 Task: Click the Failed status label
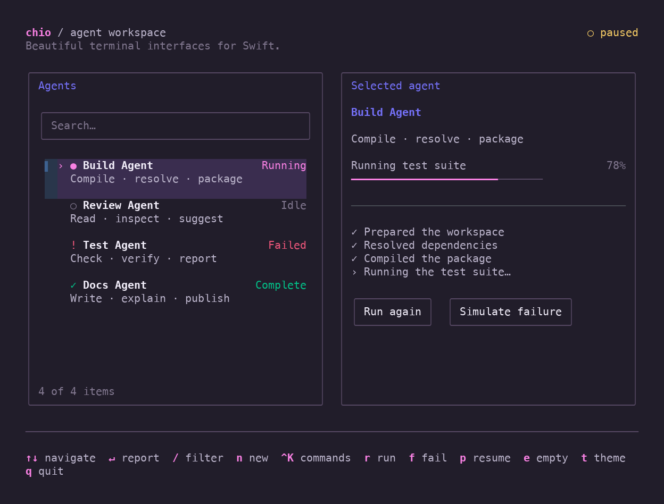point(287,245)
